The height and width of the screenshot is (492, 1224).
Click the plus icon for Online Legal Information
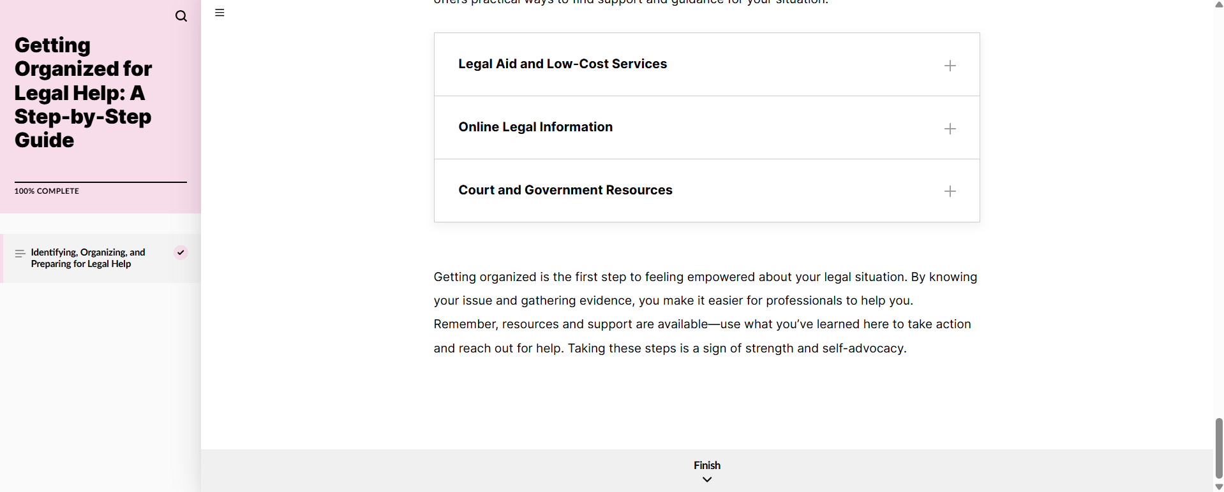tap(950, 129)
